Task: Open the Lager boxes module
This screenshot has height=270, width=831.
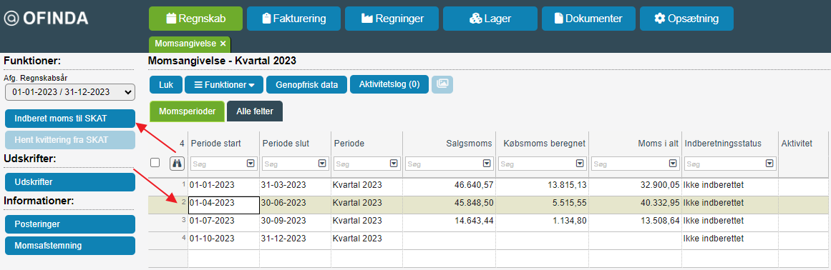Action: [490, 19]
